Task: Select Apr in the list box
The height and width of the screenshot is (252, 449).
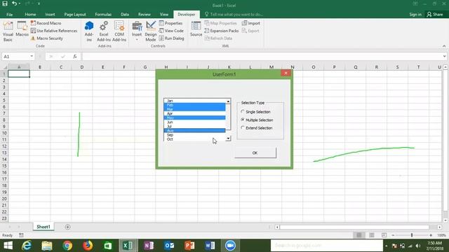Action: pos(195,113)
